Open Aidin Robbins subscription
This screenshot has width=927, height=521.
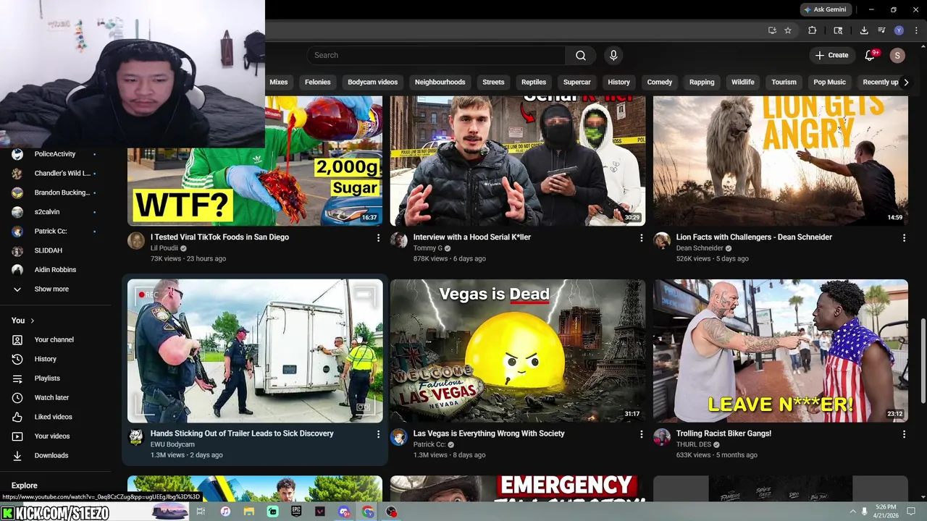pos(55,270)
